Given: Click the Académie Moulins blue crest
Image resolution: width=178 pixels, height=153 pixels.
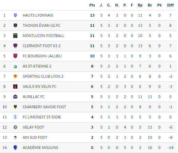Looking at the screenshot, I should [x=15, y=148].
